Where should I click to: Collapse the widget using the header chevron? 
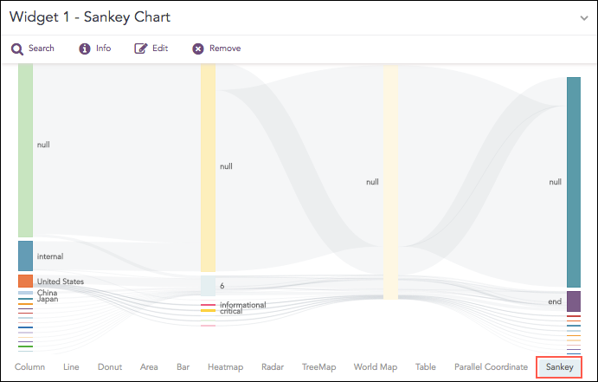pos(583,17)
